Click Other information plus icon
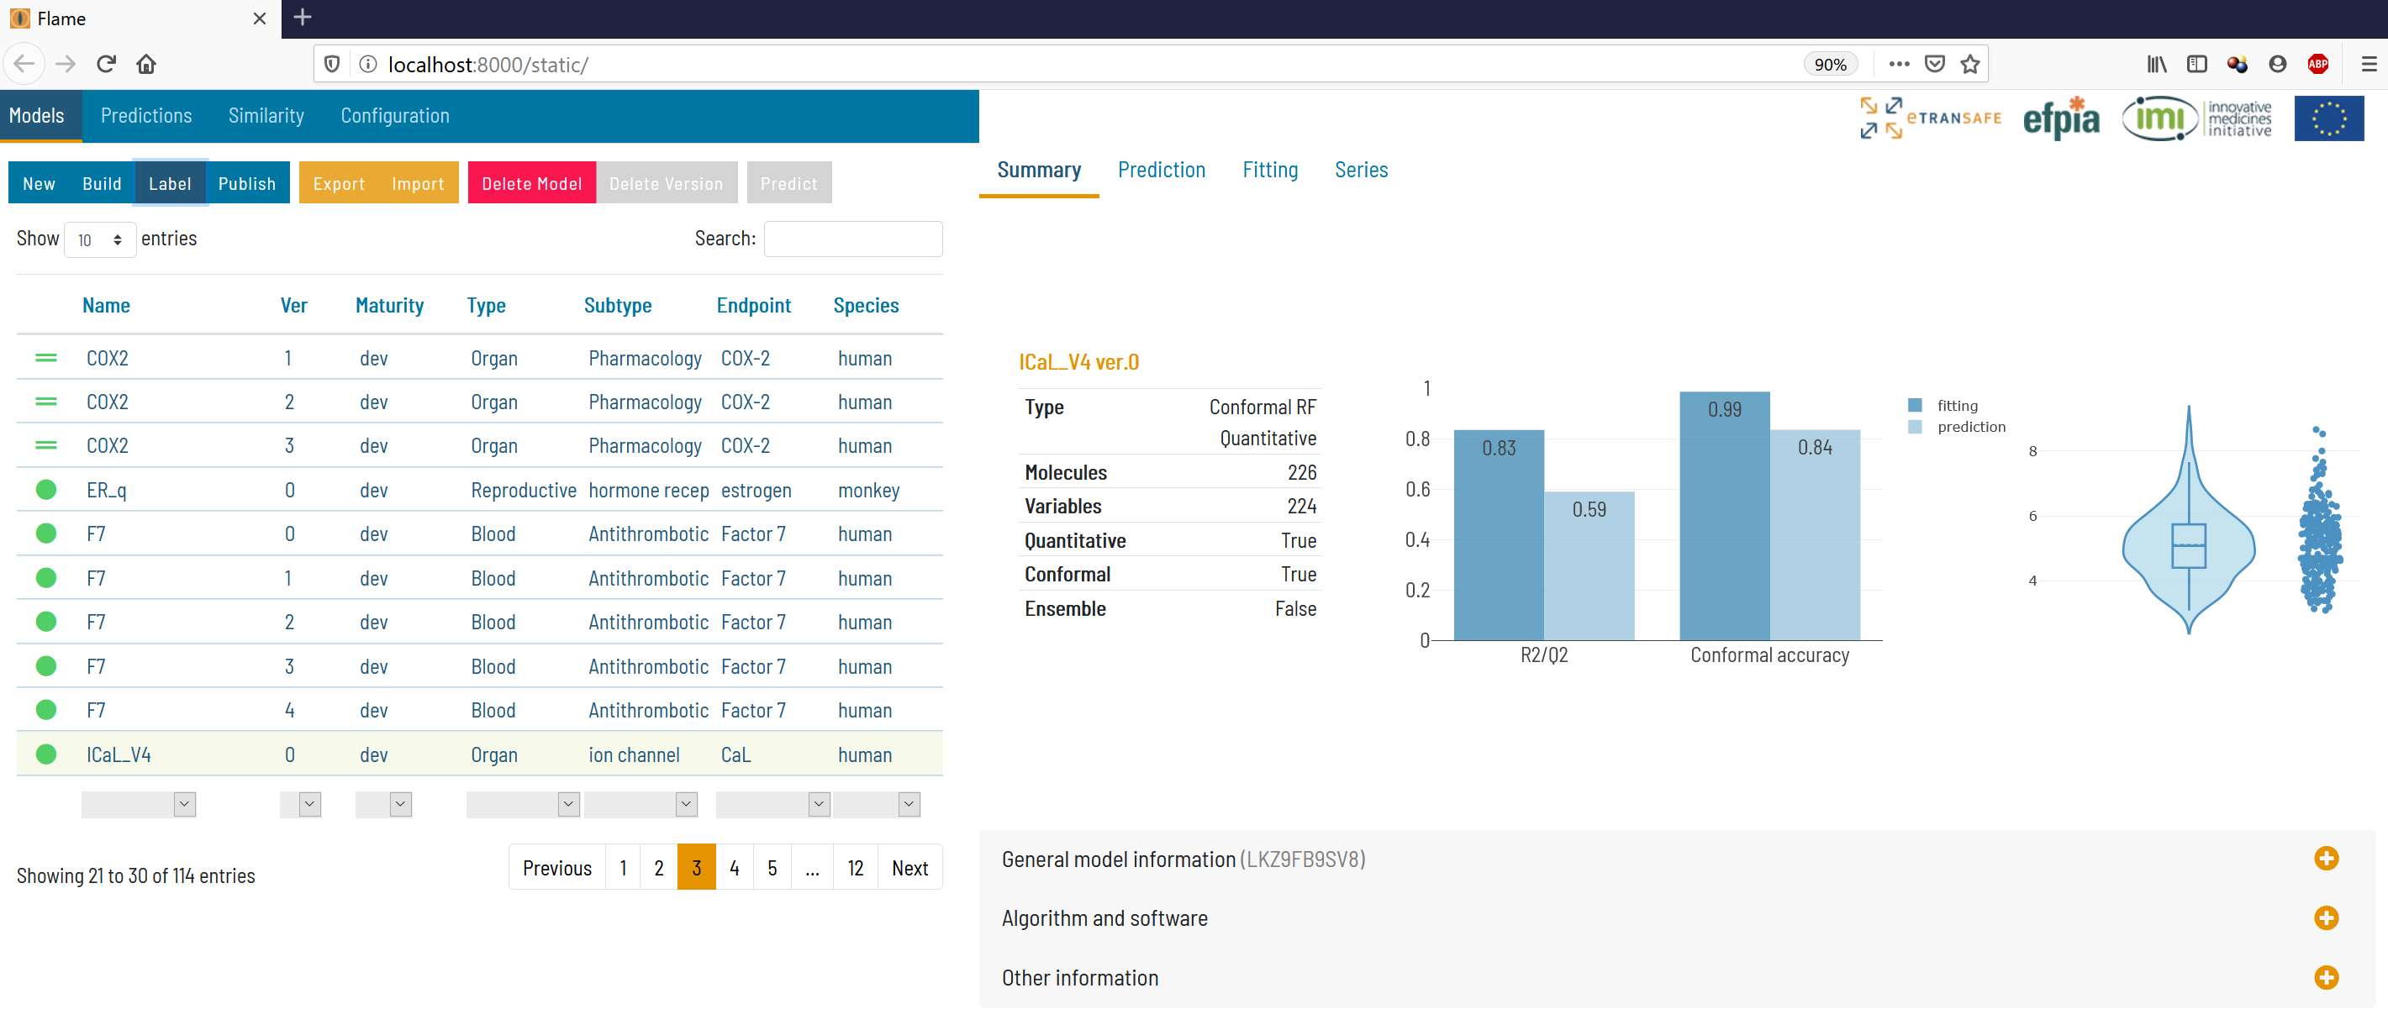The image size is (2388, 1025). pyautogui.click(x=2325, y=977)
